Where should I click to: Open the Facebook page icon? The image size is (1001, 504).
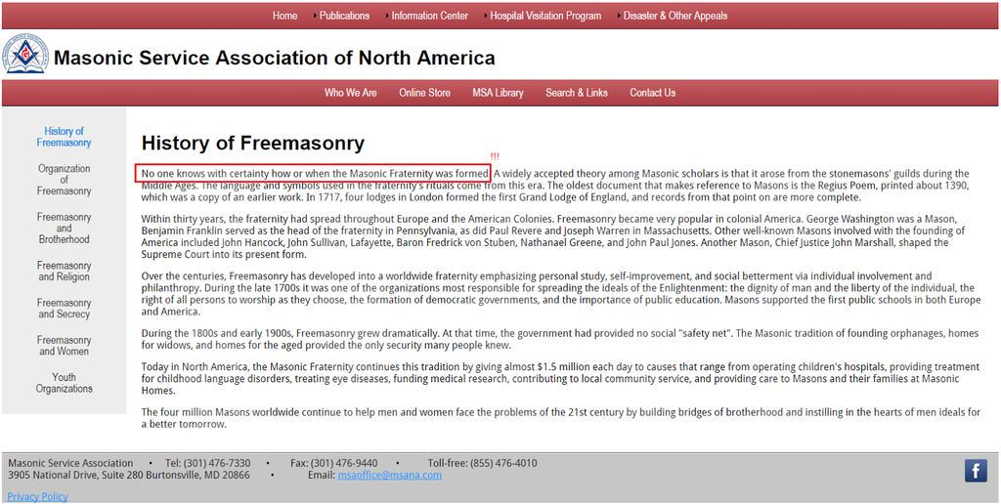[976, 471]
